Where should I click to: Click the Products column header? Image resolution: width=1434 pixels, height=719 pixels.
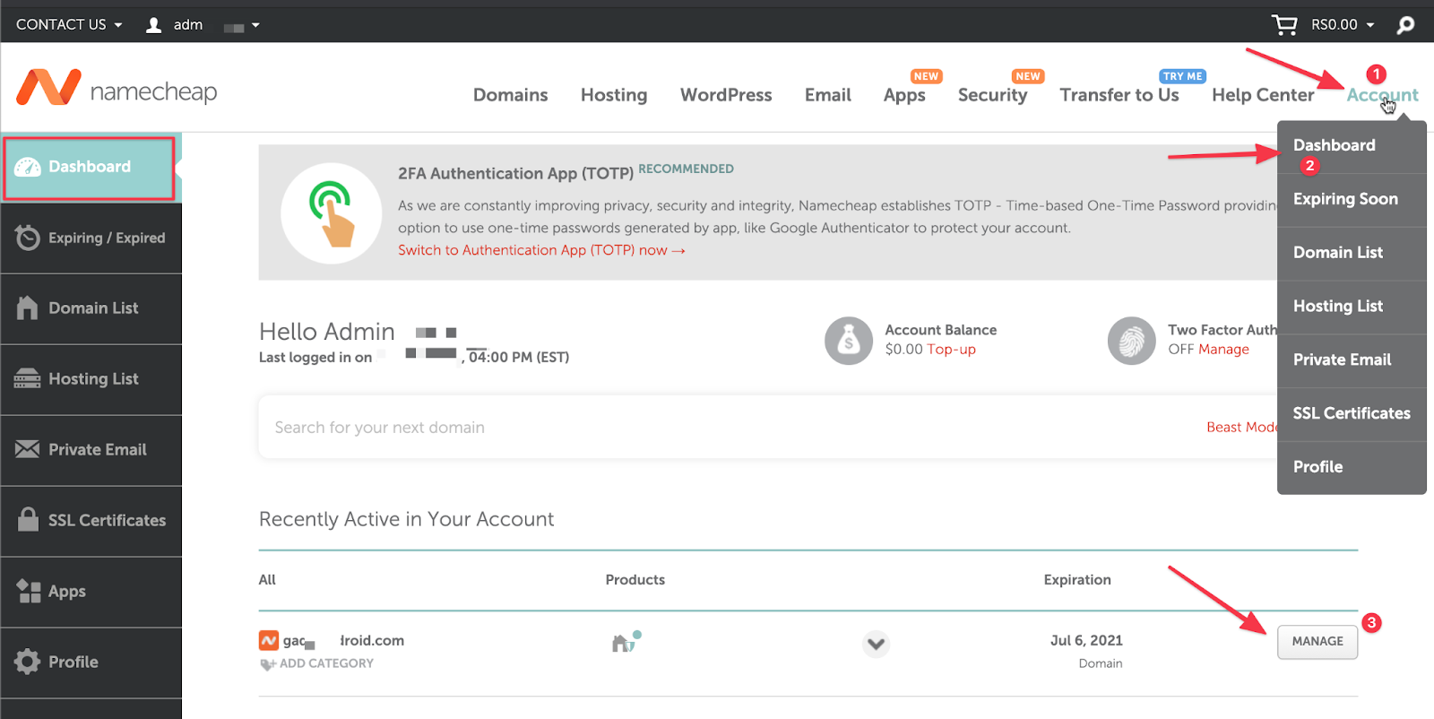click(635, 580)
